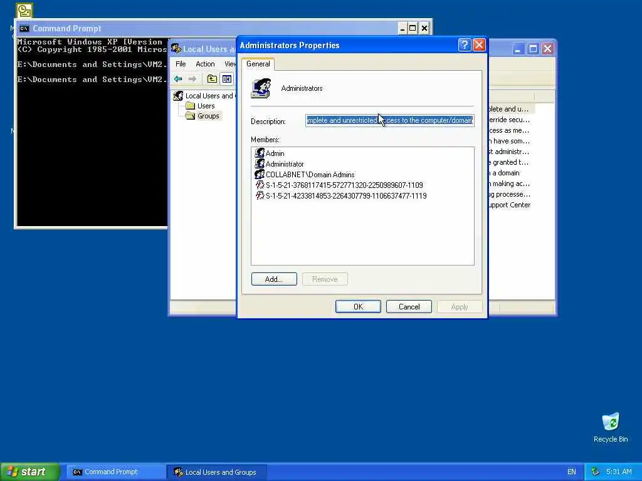
Task: Click the Users folder icon in tree
Action: tap(190, 106)
